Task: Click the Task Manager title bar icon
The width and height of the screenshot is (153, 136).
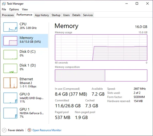Action: 4,4
